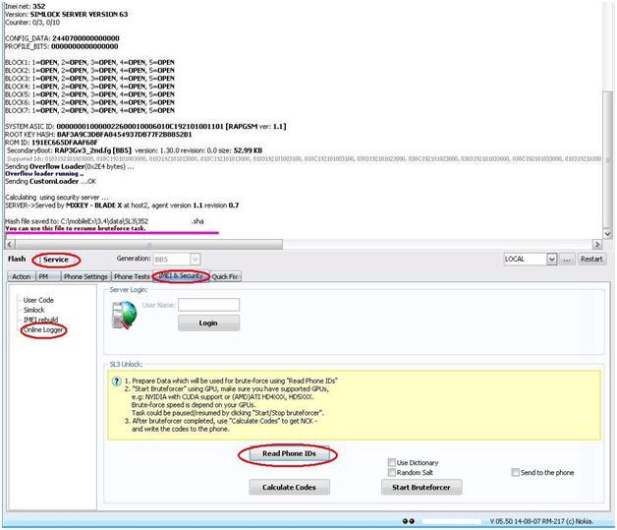Image resolution: width=617 pixels, height=530 pixels.
Task: Open the Phone Tests tab
Action: point(132,276)
